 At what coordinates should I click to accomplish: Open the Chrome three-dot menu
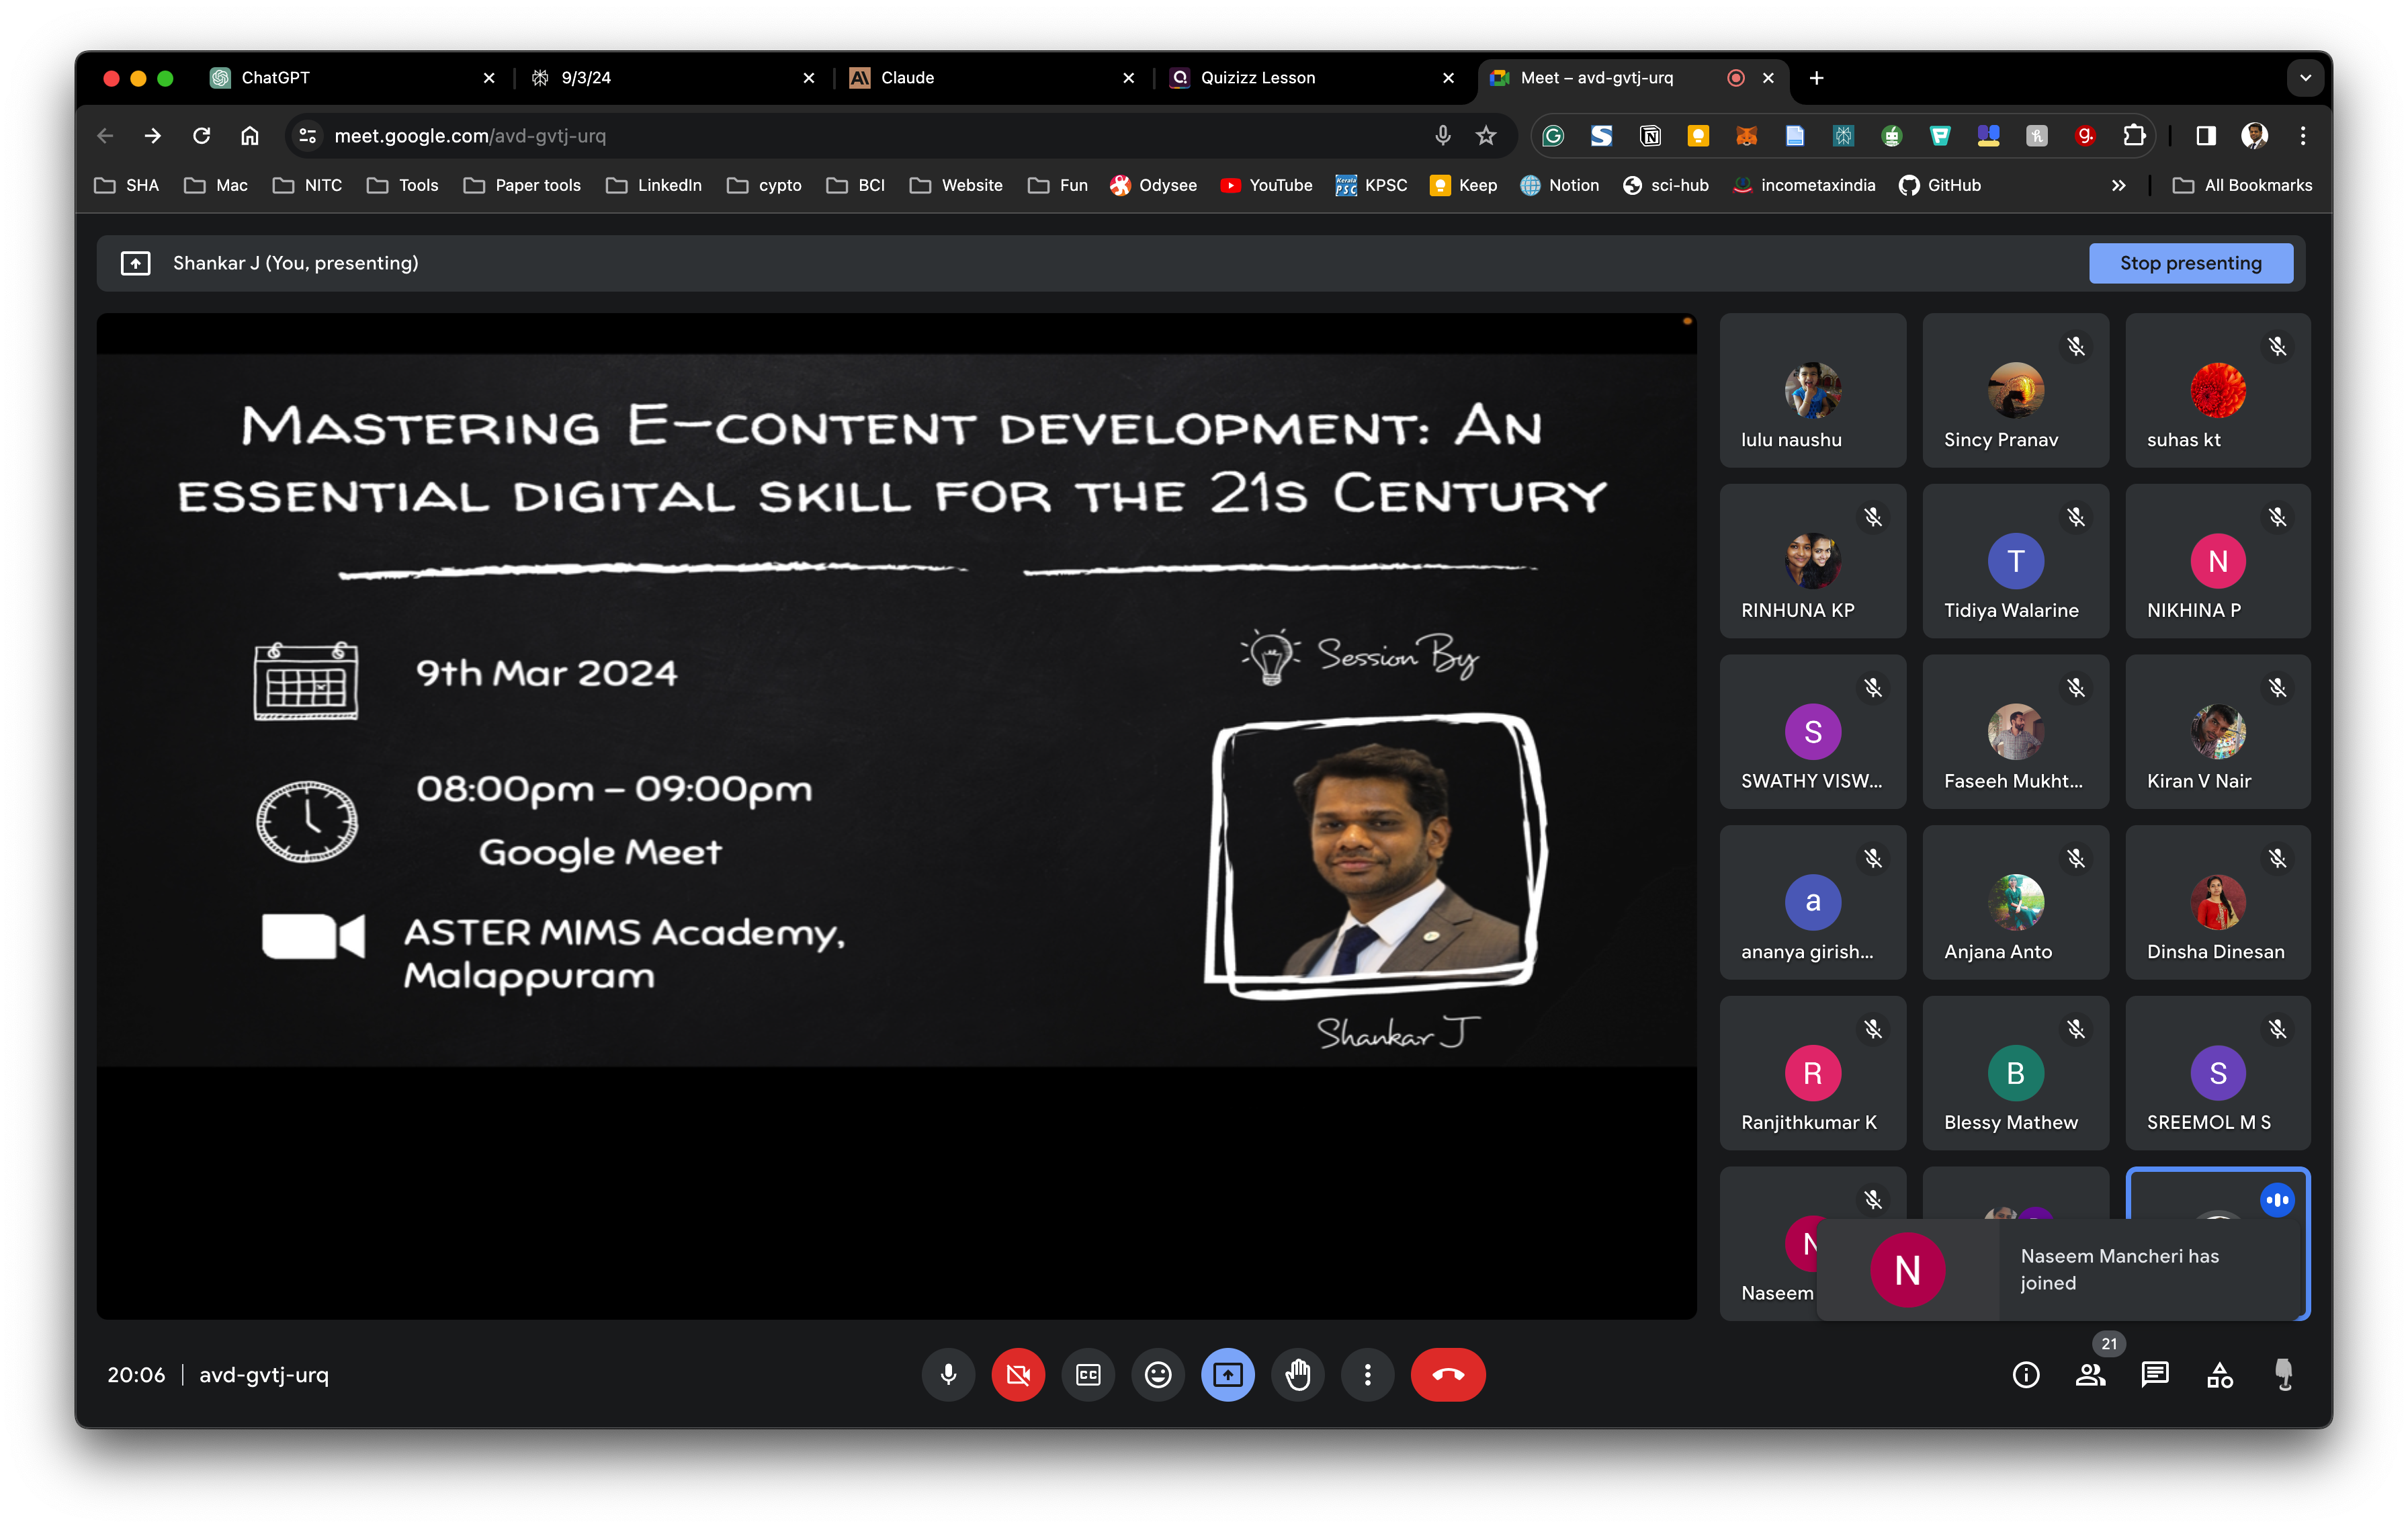point(2302,136)
